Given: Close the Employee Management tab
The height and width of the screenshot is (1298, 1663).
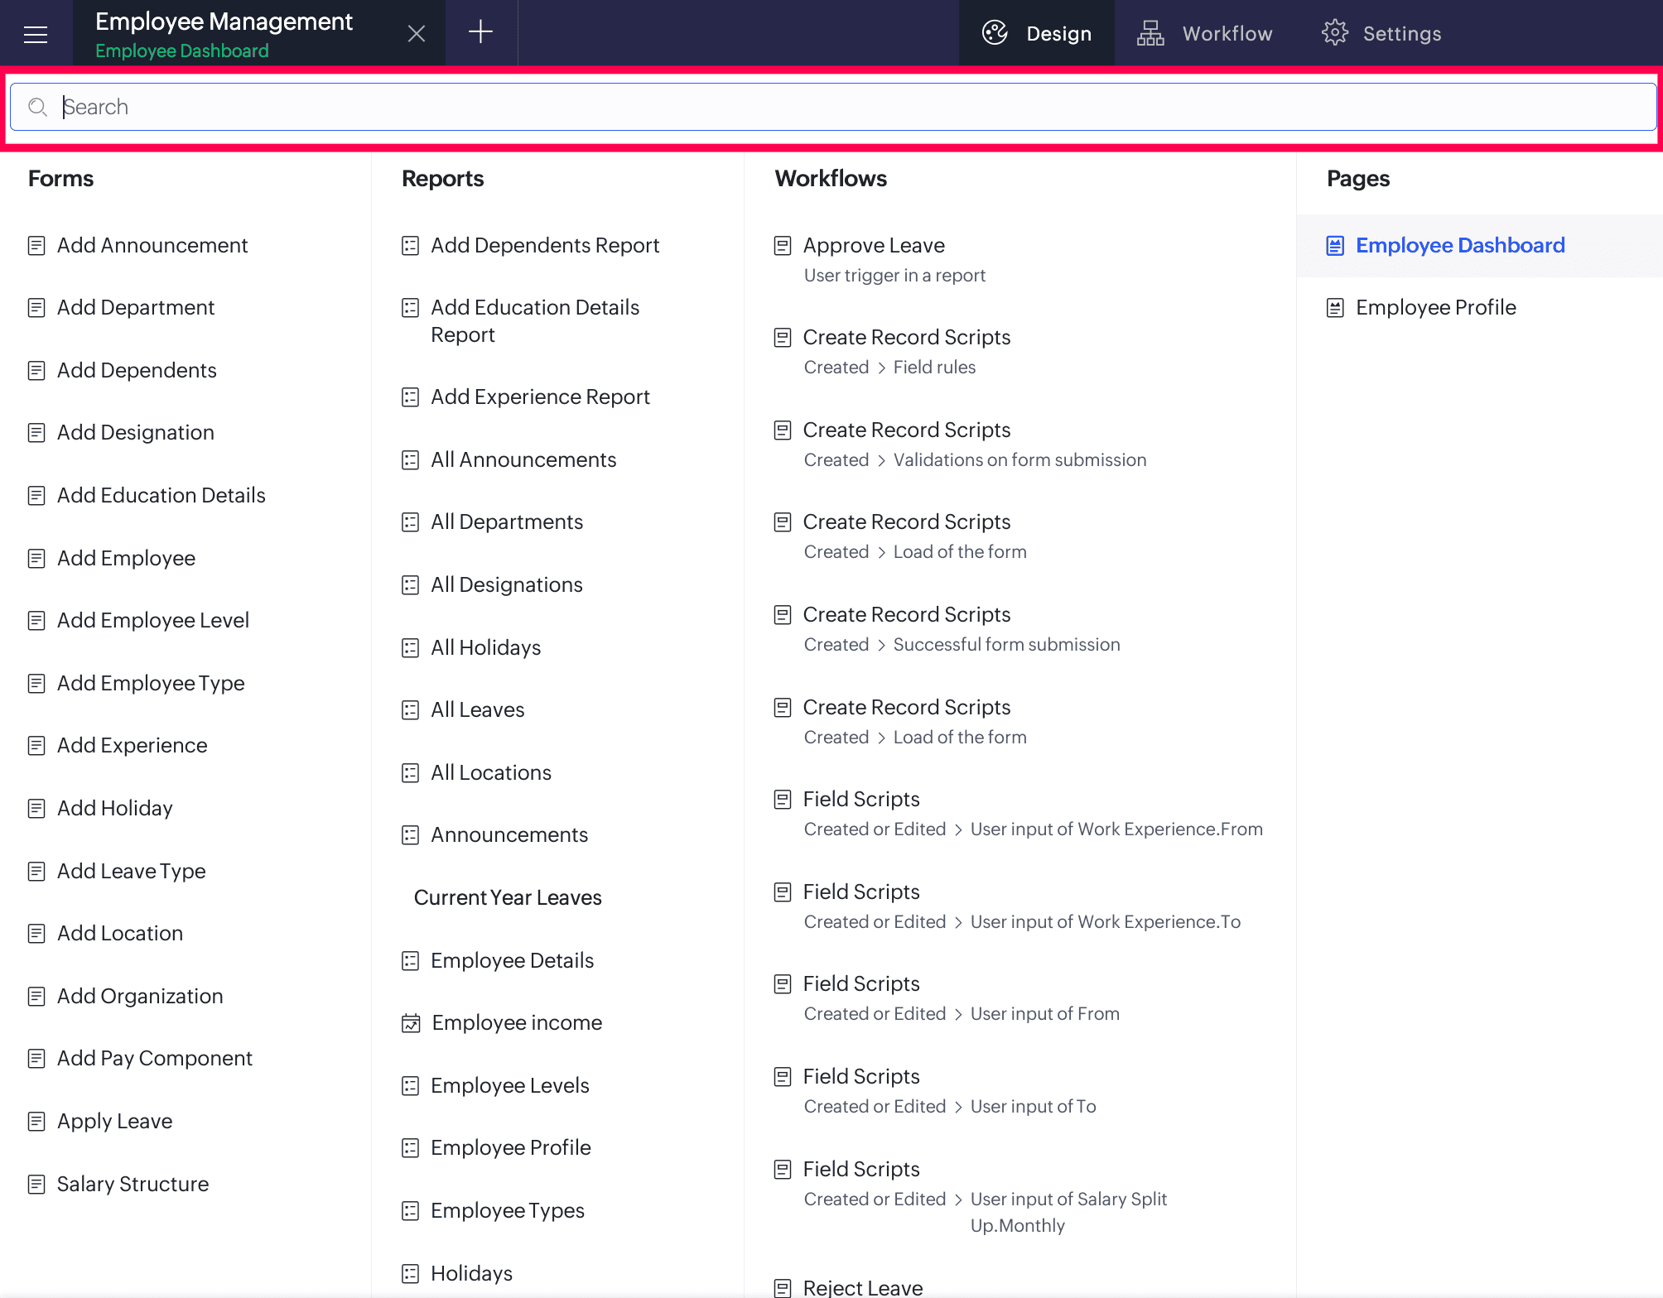Looking at the screenshot, I should [x=417, y=33].
